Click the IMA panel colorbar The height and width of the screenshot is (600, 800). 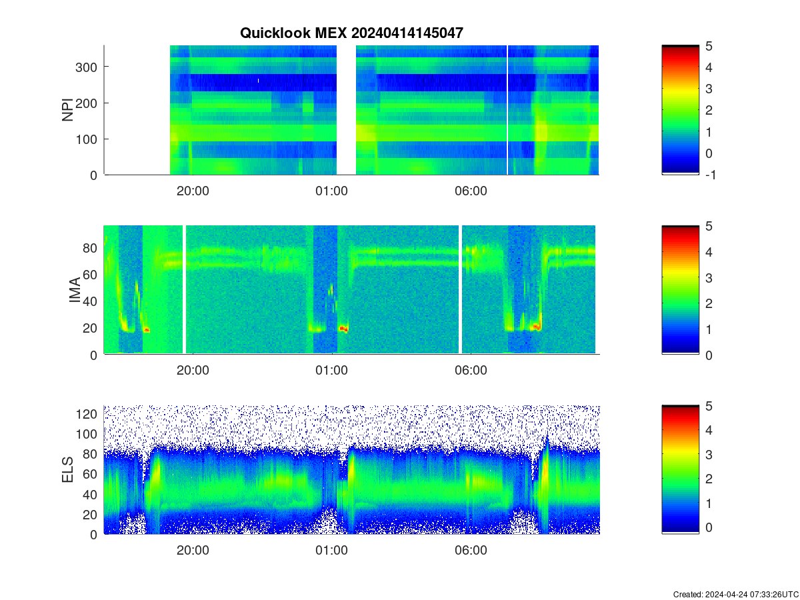coord(681,290)
